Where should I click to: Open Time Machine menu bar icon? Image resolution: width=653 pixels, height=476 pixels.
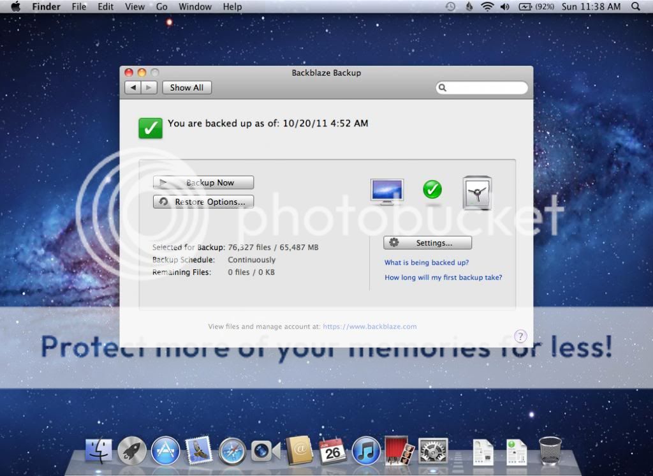pos(450,6)
